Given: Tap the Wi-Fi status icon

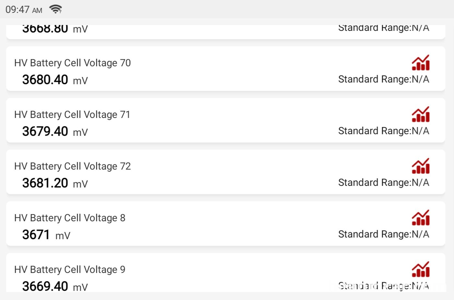Looking at the screenshot, I should (x=55, y=9).
